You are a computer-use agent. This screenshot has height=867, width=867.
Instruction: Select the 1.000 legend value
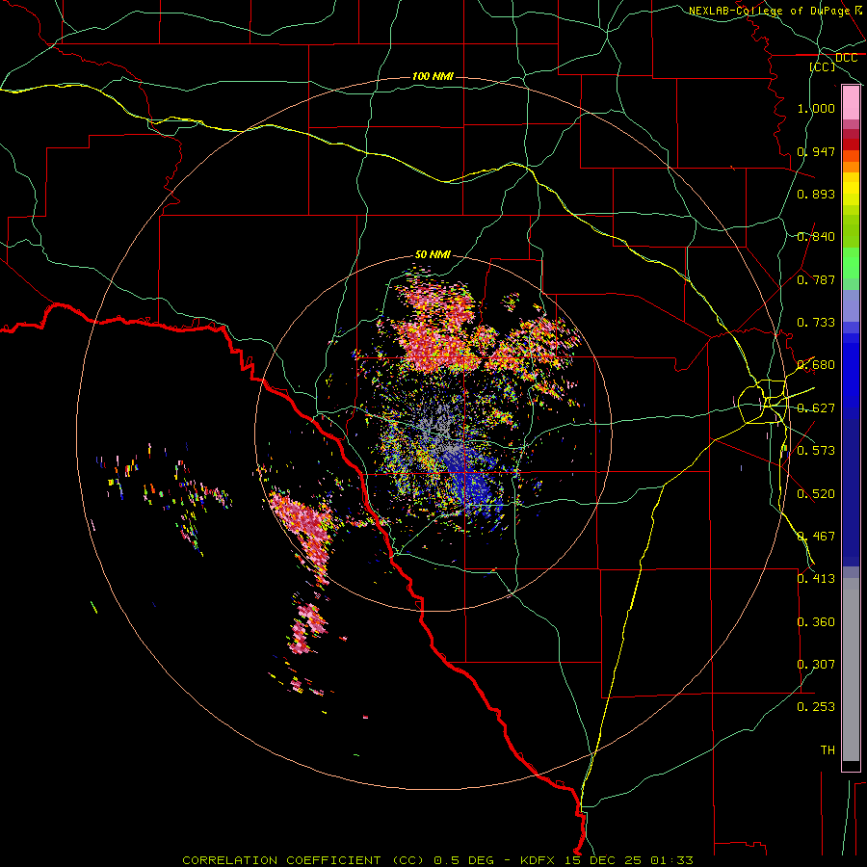click(x=816, y=108)
